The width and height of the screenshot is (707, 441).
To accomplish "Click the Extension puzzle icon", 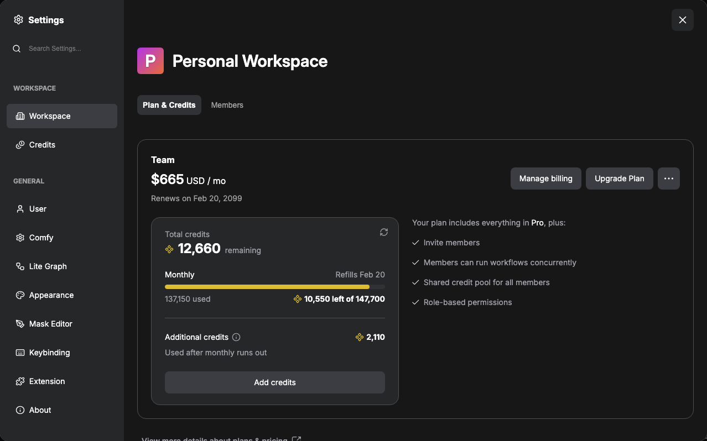I will [20, 381].
